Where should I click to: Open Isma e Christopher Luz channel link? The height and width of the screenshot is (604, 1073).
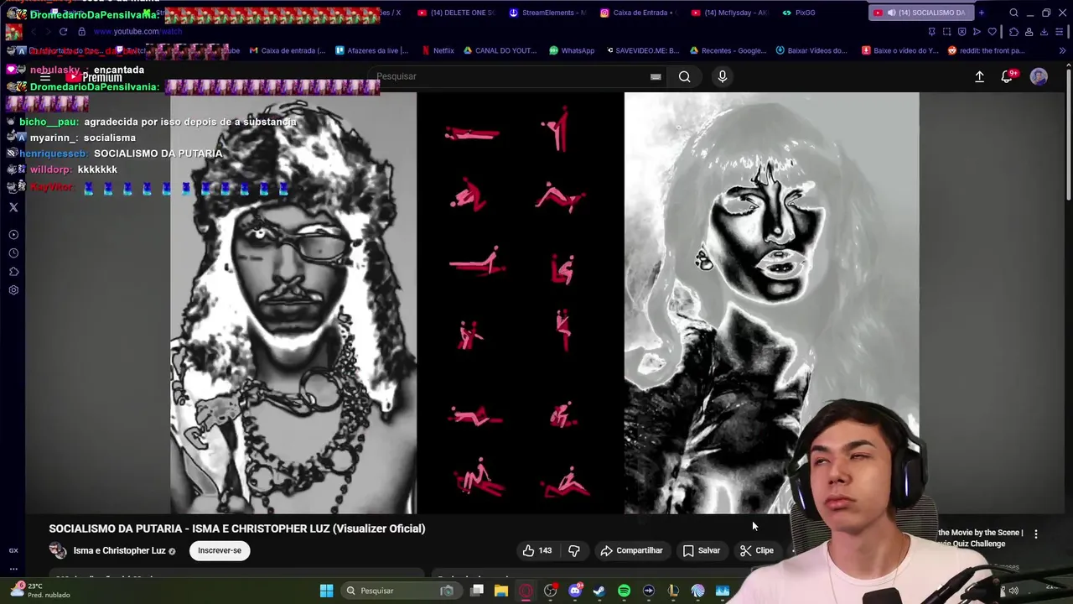click(x=119, y=550)
